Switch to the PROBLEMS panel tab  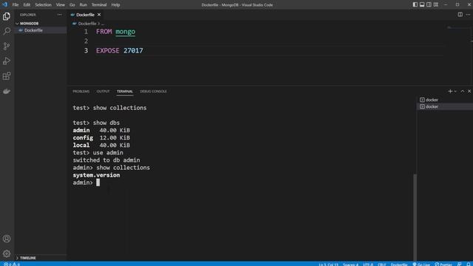81,91
